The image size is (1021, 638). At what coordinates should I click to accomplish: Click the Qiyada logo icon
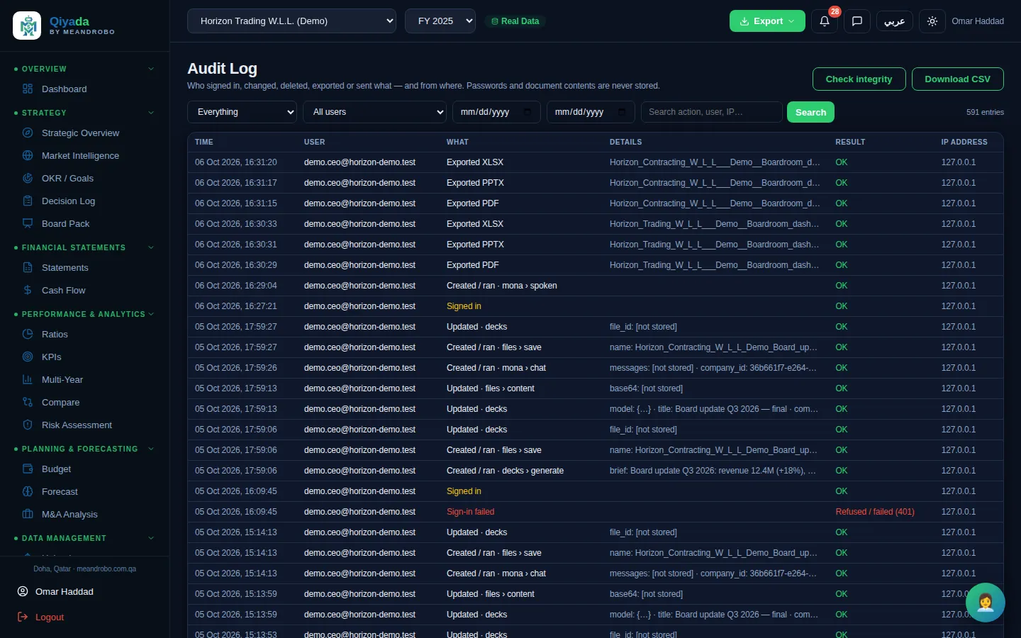(27, 26)
